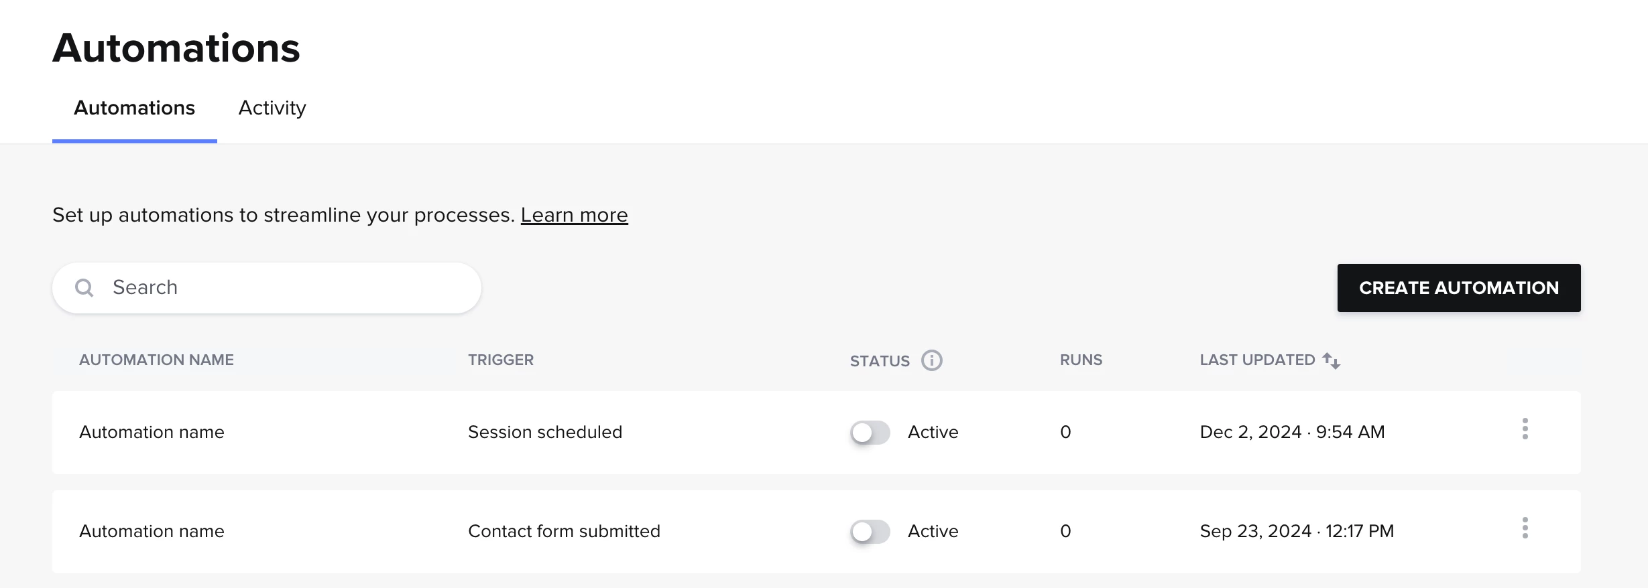Toggle status of Contact form submitted automation
Viewport: 1648px width, 588px height.
click(870, 532)
